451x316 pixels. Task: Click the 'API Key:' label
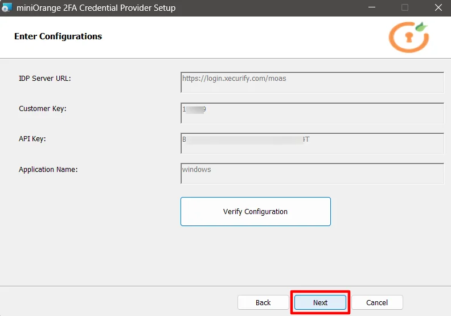[32, 139]
